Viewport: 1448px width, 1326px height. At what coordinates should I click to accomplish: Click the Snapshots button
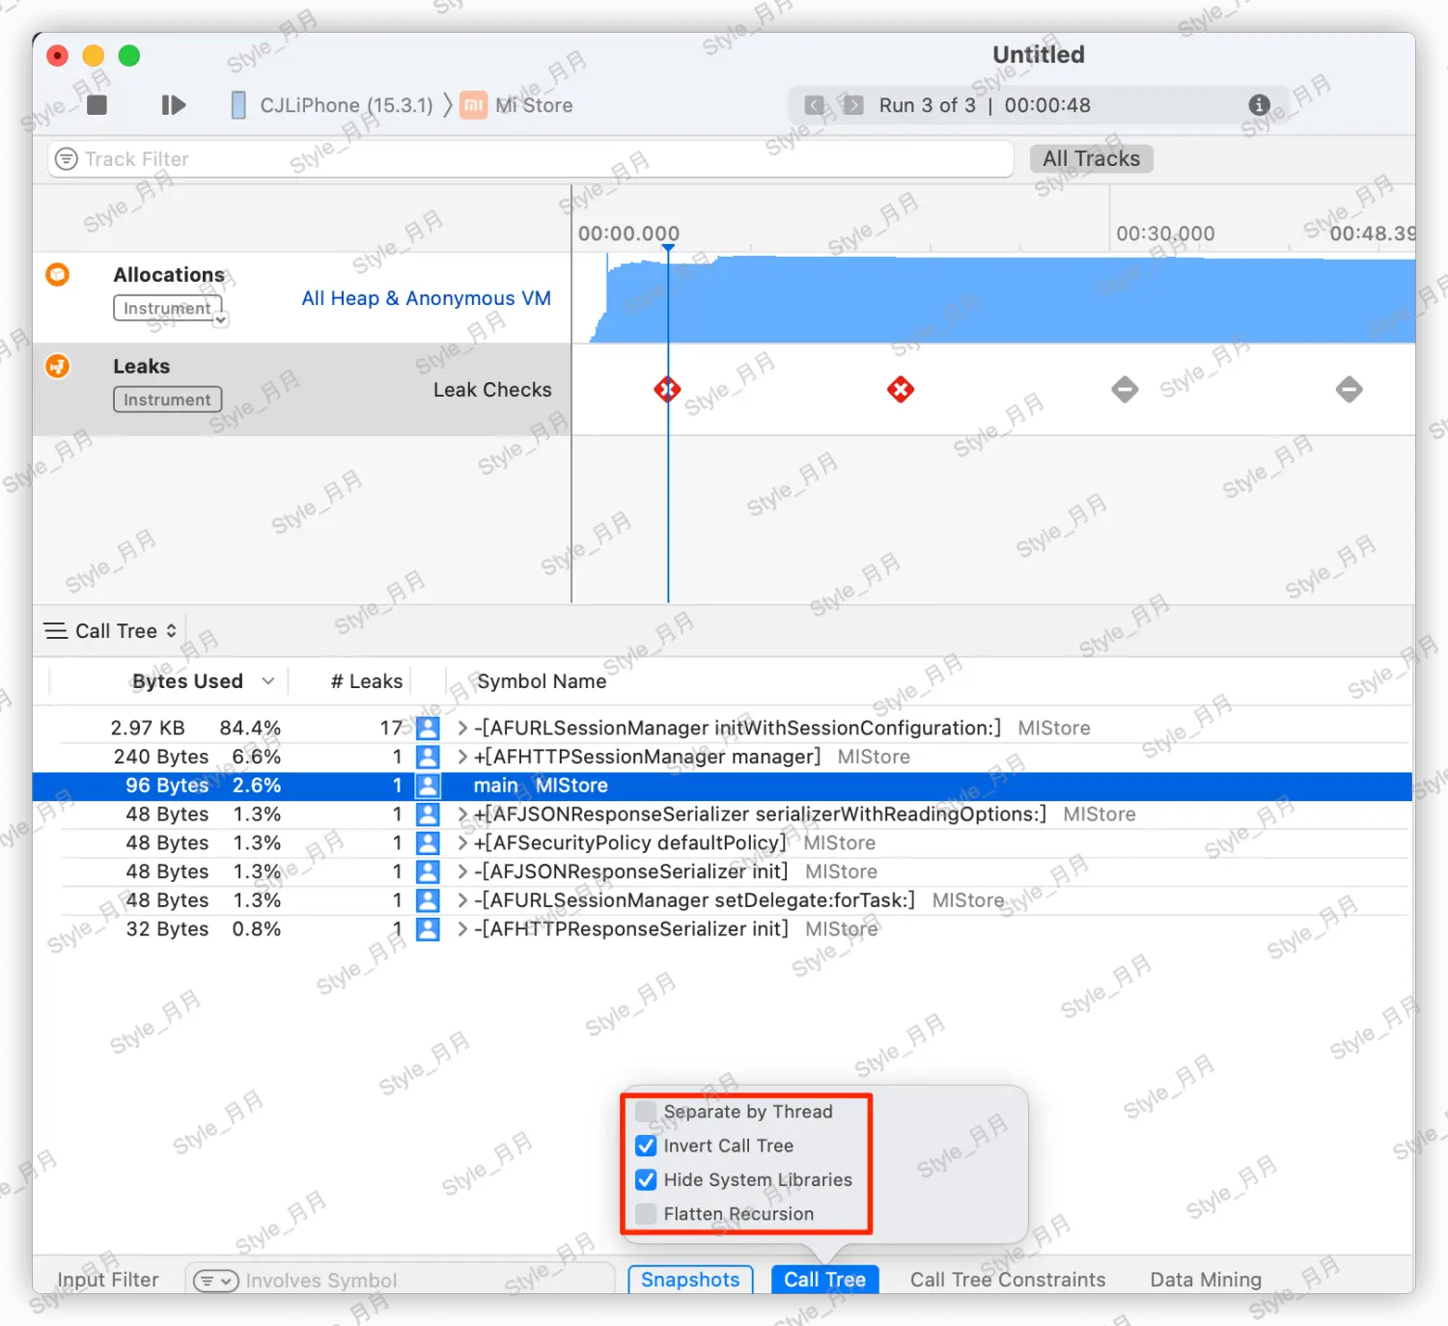tap(690, 1280)
